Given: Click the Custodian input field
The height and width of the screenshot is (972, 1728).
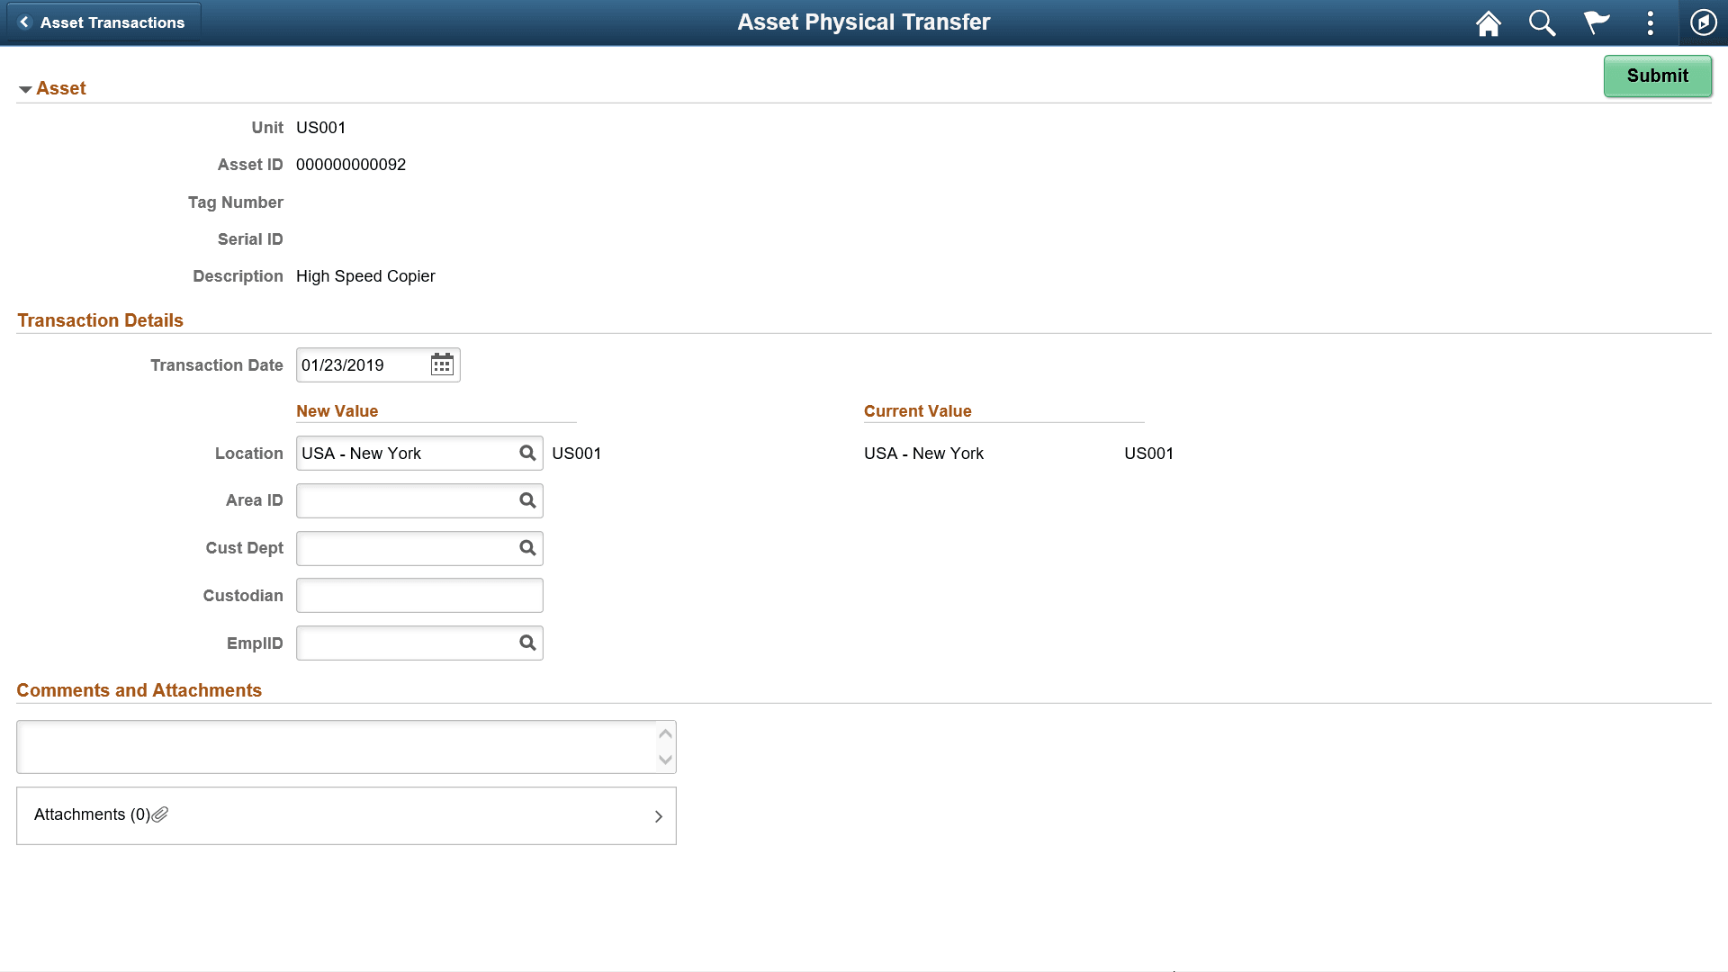Looking at the screenshot, I should click(419, 595).
